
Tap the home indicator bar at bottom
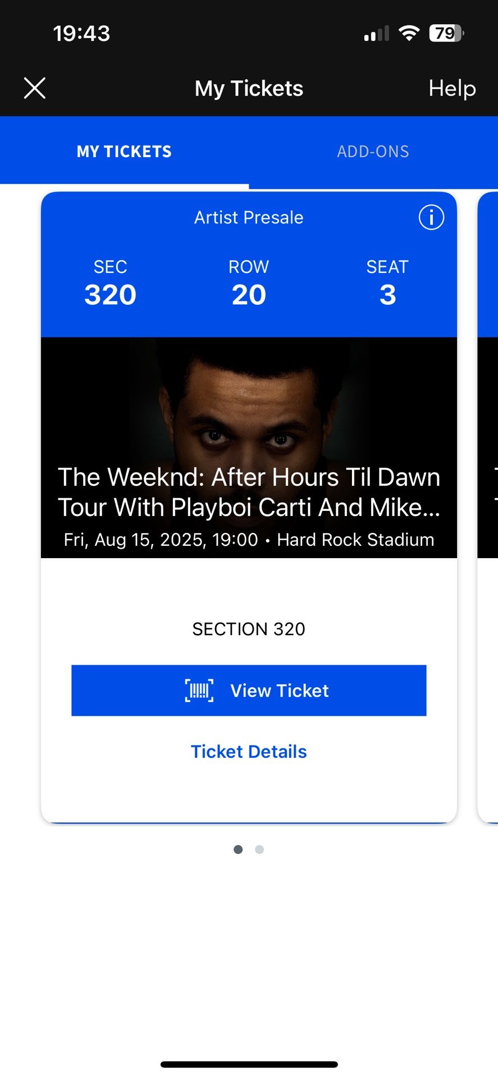click(249, 1063)
